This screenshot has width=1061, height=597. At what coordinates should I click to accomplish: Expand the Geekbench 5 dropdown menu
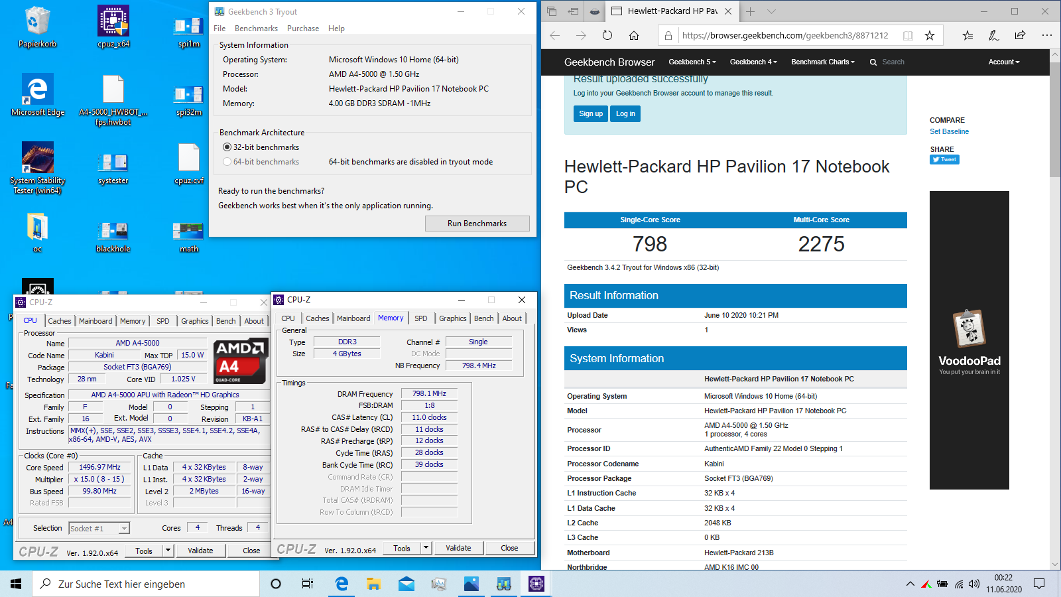pyautogui.click(x=692, y=62)
